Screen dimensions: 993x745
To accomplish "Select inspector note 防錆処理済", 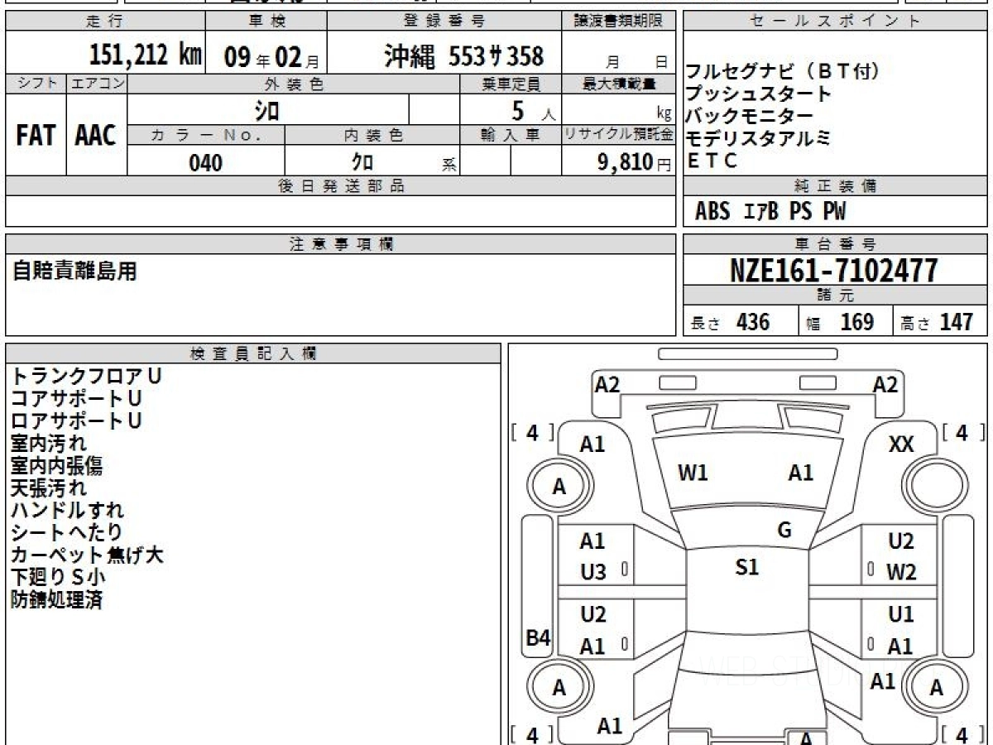I will tap(57, 599).
